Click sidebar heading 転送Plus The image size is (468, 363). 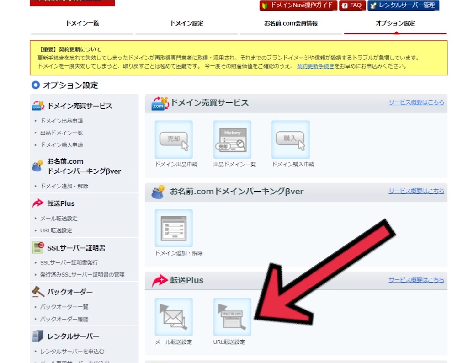click(61, 203)
